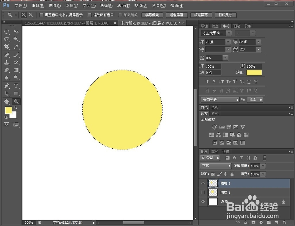This screenshot has width=295, height=226.
Task: Switch to the 通道 tab
Action: coord(226,152)
